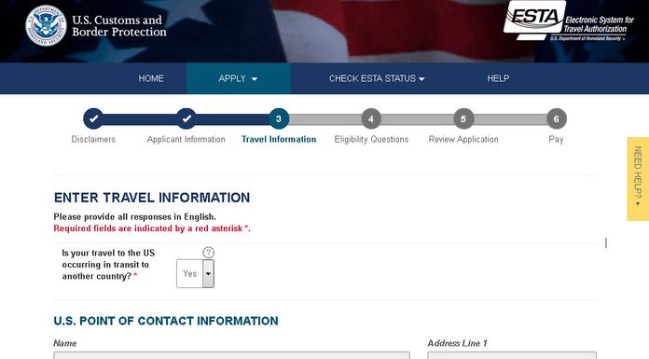The width and height of the screenshot is (649, 359).
Task: Click the Electronic System for Travel Authorization text
Action: (599, 24)
